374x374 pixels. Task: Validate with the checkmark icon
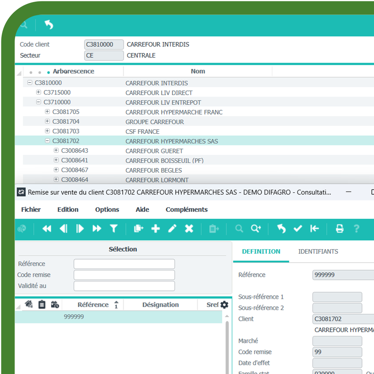[298, 229]
